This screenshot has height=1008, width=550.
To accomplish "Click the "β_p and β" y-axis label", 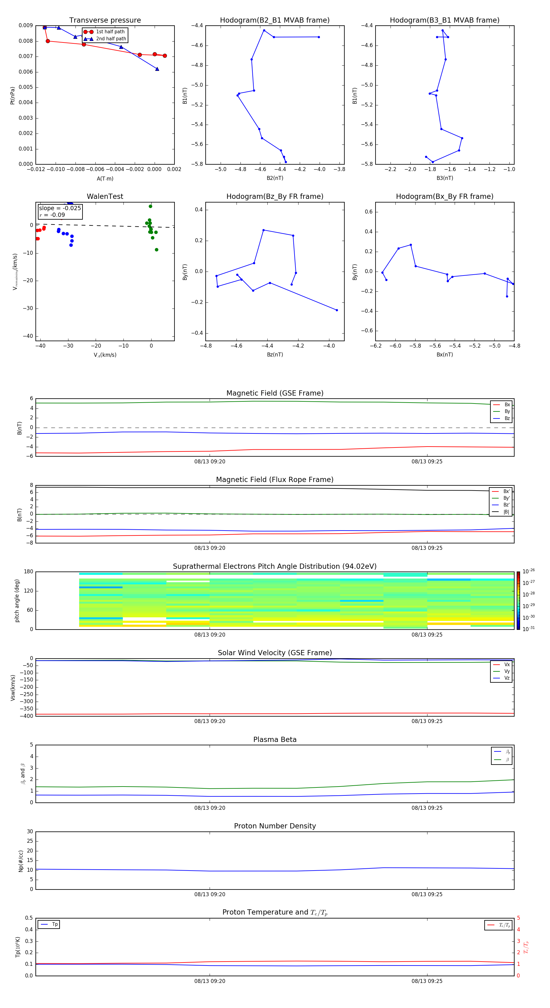I will 23,774.
